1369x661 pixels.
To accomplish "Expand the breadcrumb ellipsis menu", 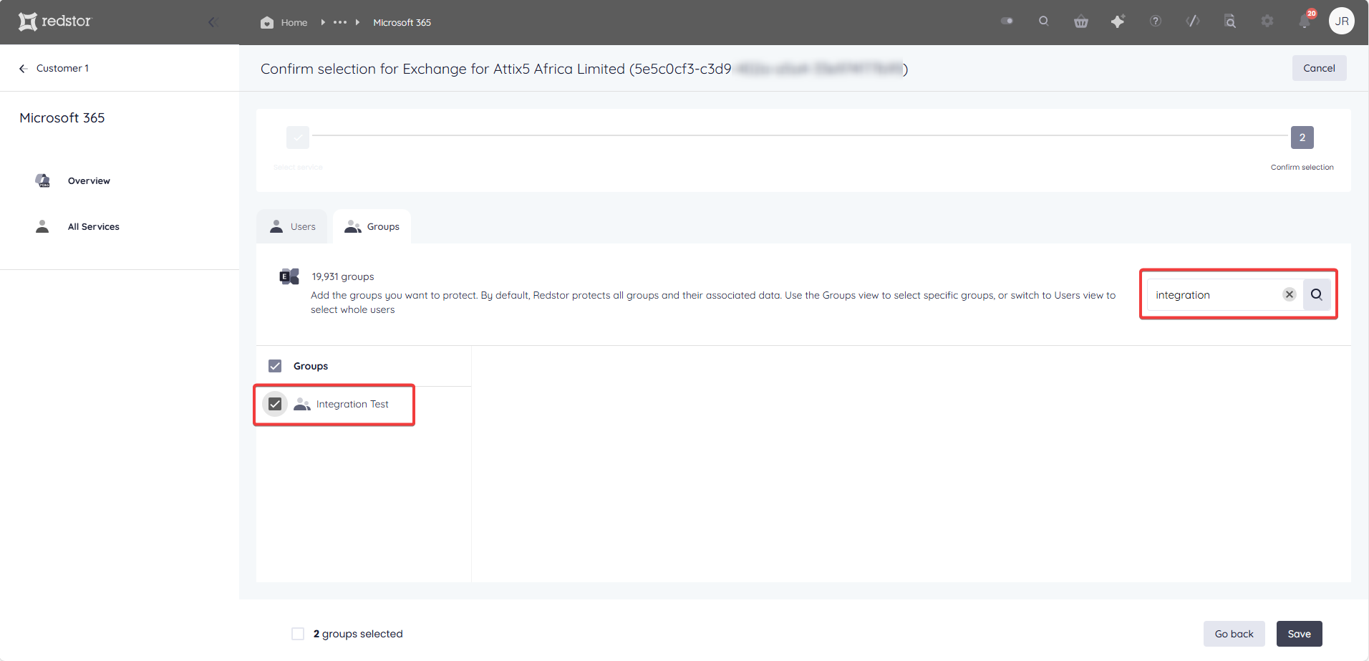I will tap(340, 22).
